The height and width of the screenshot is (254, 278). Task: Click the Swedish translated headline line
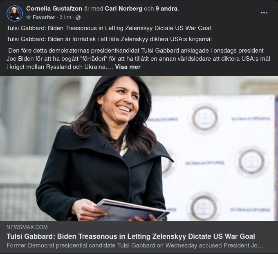[109, 39]
